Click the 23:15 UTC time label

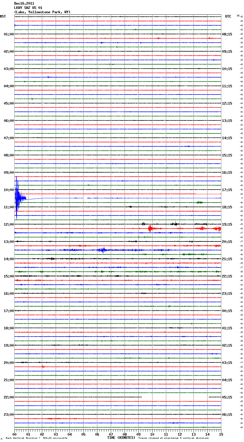227,294
